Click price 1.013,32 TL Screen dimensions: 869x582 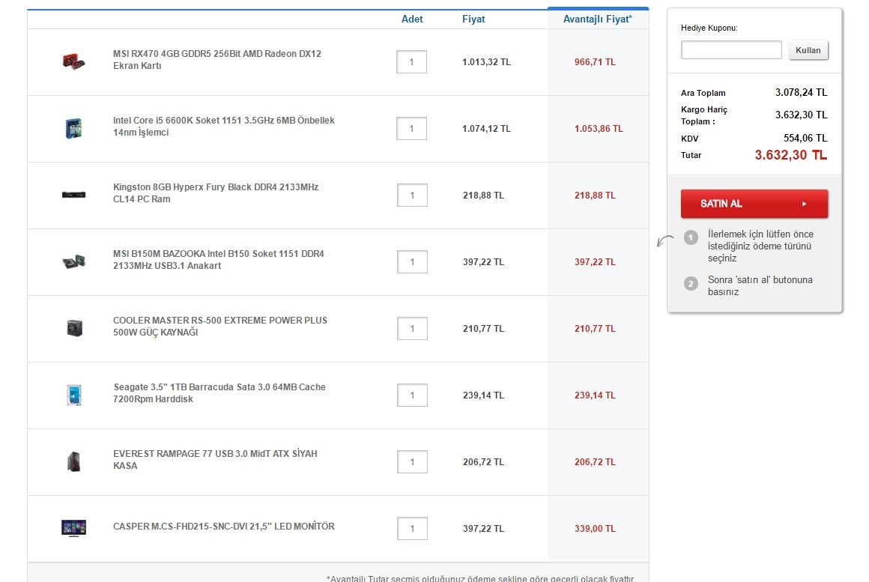click(487, 62)
